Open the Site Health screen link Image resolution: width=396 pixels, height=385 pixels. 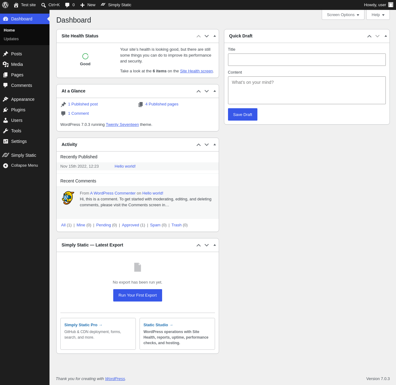click(196, 71)
